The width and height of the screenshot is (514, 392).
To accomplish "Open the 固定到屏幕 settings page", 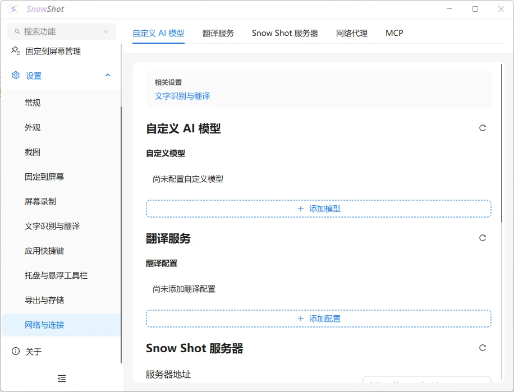I will (62, 177).
